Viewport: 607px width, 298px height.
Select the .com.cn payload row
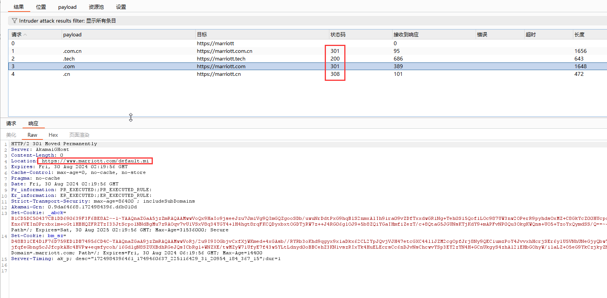click(308, 51)
